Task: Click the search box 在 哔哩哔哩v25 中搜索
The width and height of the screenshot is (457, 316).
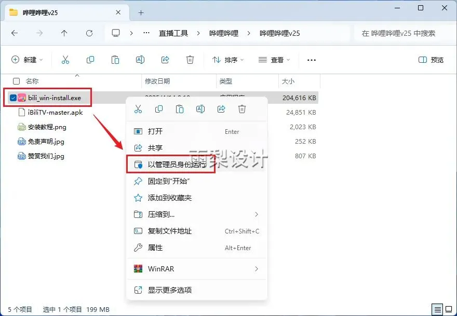Action: point(403,33)
